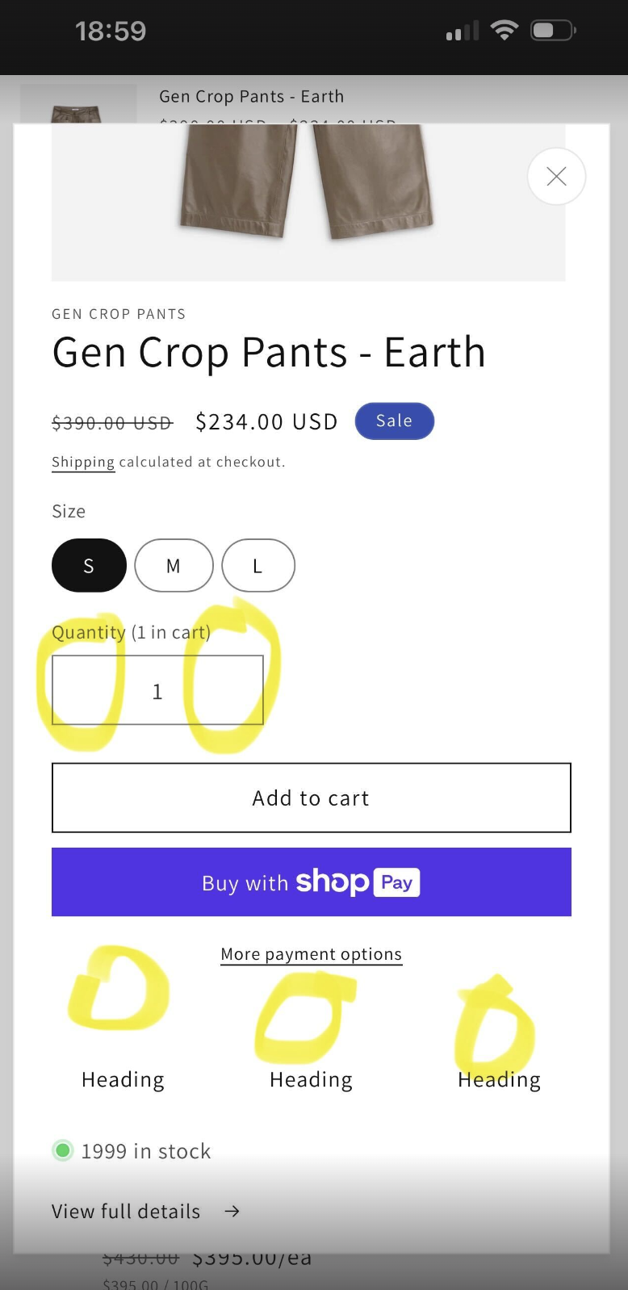
Task: Click View full details text
Action: pos(126,1211)
